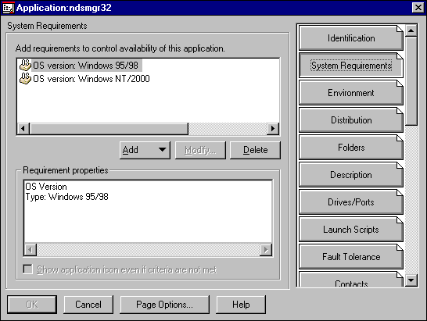This screenshot has width=427, height=321.
Task: Click the Cancel button
Action: (88, 305)
